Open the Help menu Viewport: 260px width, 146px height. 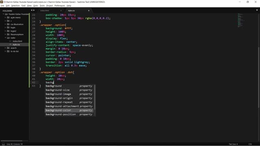[x=69, y=6]
